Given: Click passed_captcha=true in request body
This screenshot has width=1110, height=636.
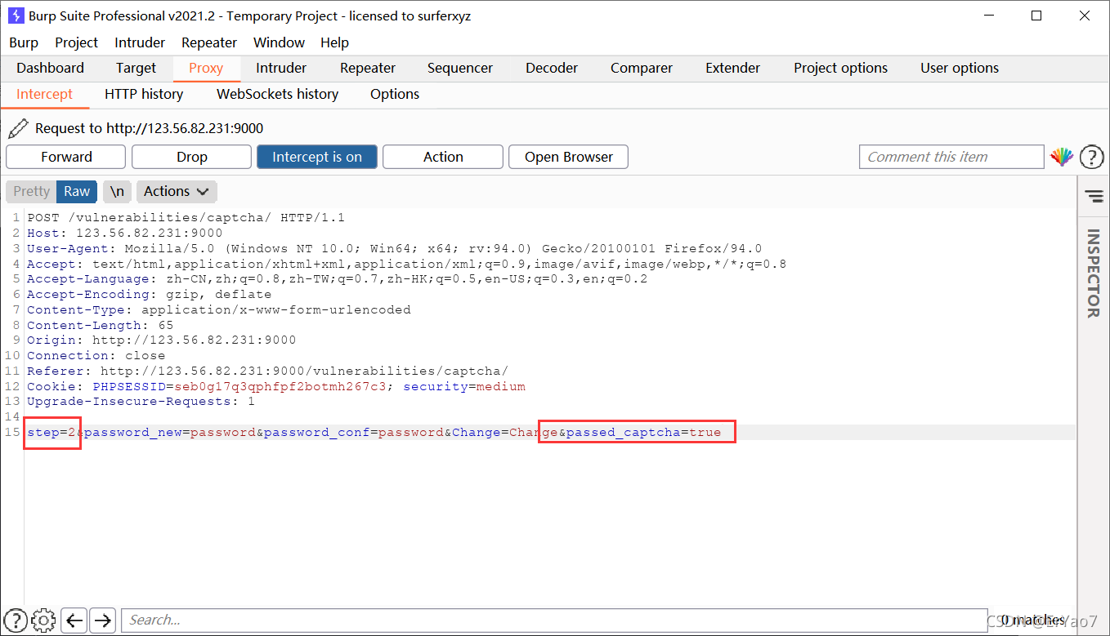Looking at the screenshot, I should pyautogui.click(x=643, y=432).
